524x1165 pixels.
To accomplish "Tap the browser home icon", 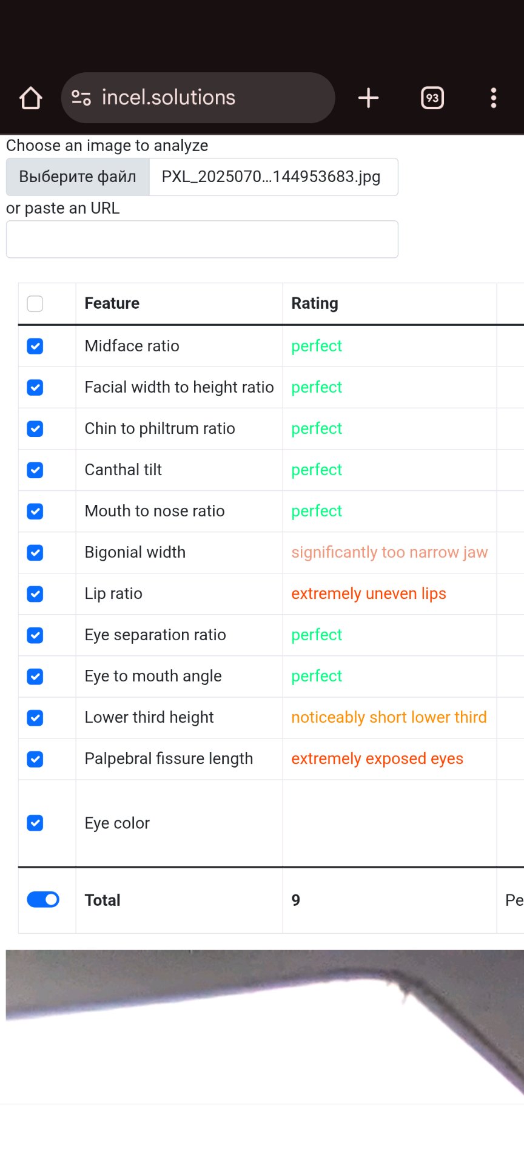I will tap(30, 98).
